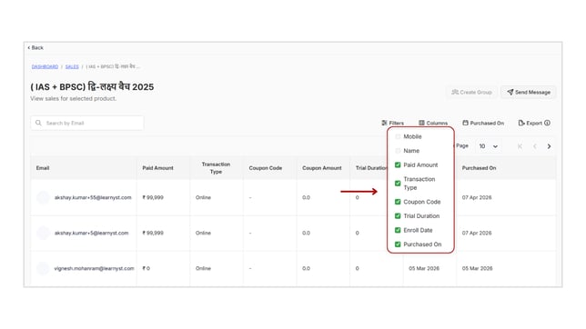
Task: Click the magnifier search icon
Action: 38,123
